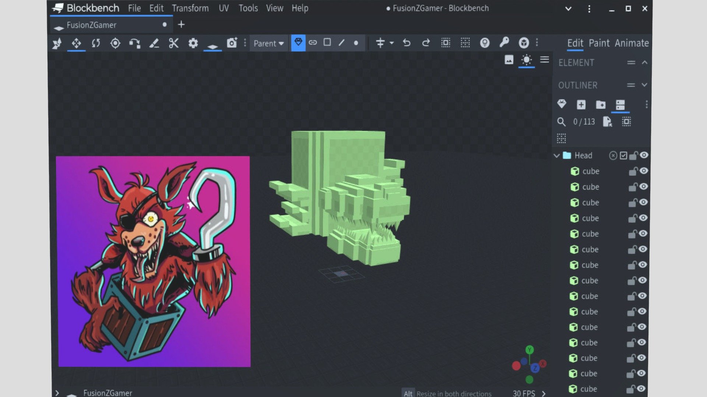
Task: Click the cube-in-circle toolbar icon
Action: (x=524, y=43)
